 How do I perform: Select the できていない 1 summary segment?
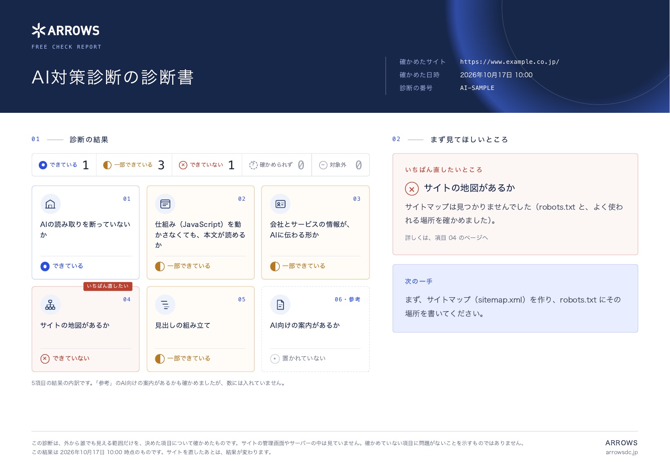point(207,165)
